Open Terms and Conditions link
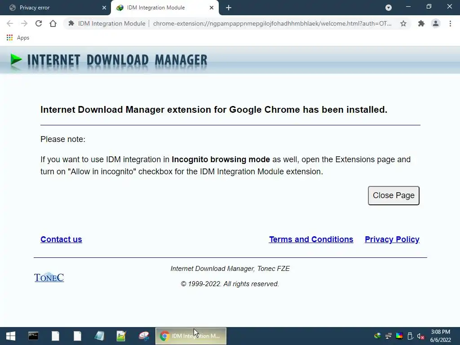 [311, 239]
